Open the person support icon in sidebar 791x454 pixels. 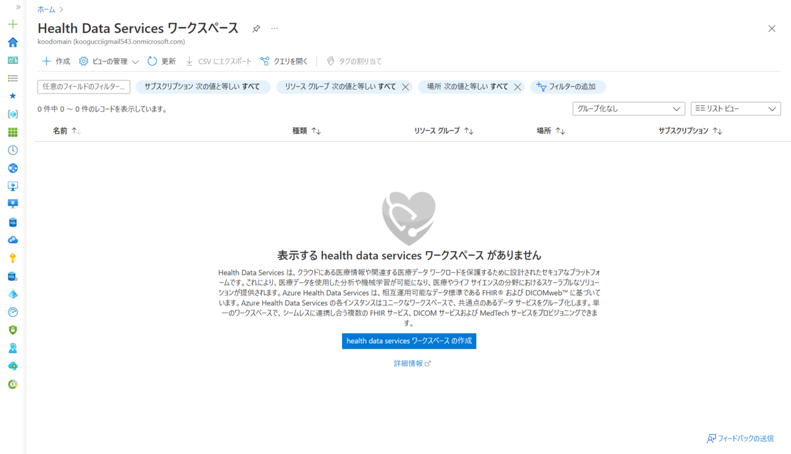[13, 348]
